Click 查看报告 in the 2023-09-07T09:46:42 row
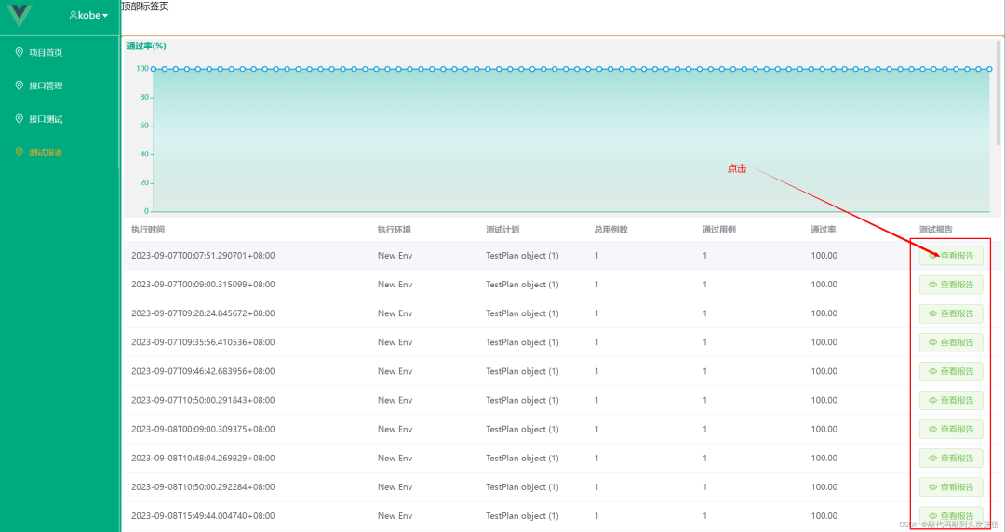Viewport: 1005px width, 532px height. coord(950,371)
